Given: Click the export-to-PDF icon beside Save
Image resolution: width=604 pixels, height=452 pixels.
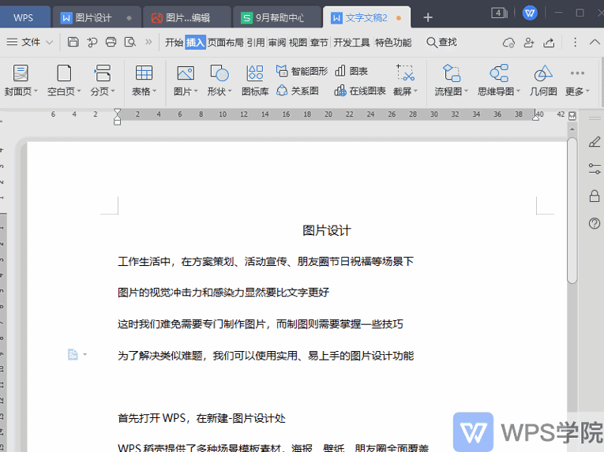Looking at the screenshot, I should 92,42.
